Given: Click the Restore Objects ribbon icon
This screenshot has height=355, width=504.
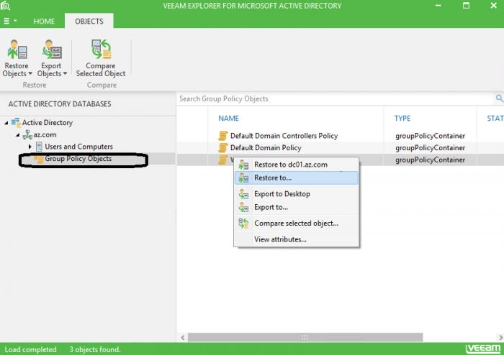Looking at the screenshot, I should pos(17,50).
